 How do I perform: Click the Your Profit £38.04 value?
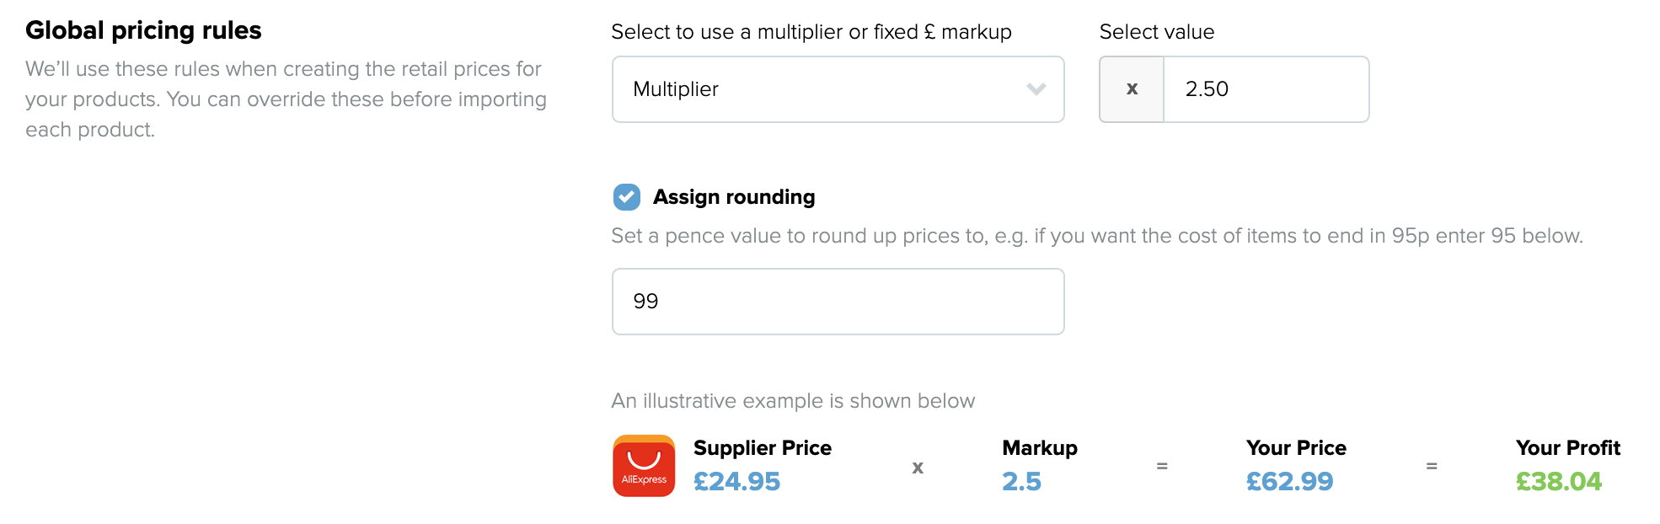tap(1559, 482)
